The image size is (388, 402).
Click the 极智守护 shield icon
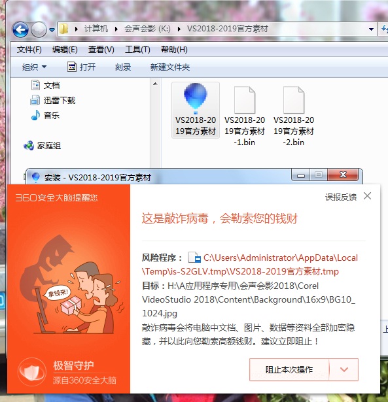[32, 372]
